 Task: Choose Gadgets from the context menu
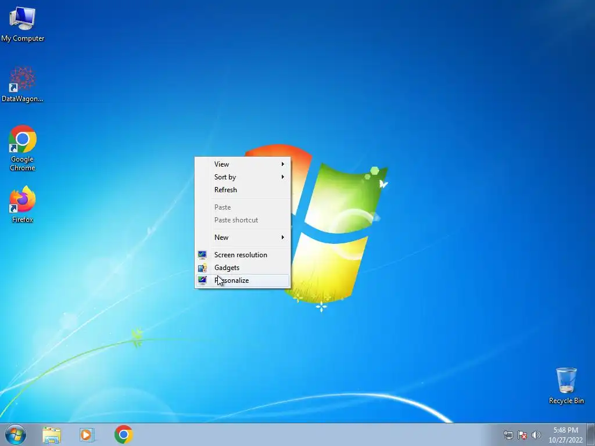tap(242, 268)
